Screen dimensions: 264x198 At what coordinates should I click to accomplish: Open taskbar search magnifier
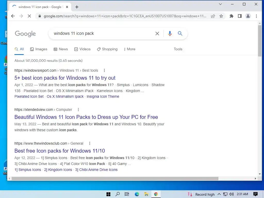118,194
